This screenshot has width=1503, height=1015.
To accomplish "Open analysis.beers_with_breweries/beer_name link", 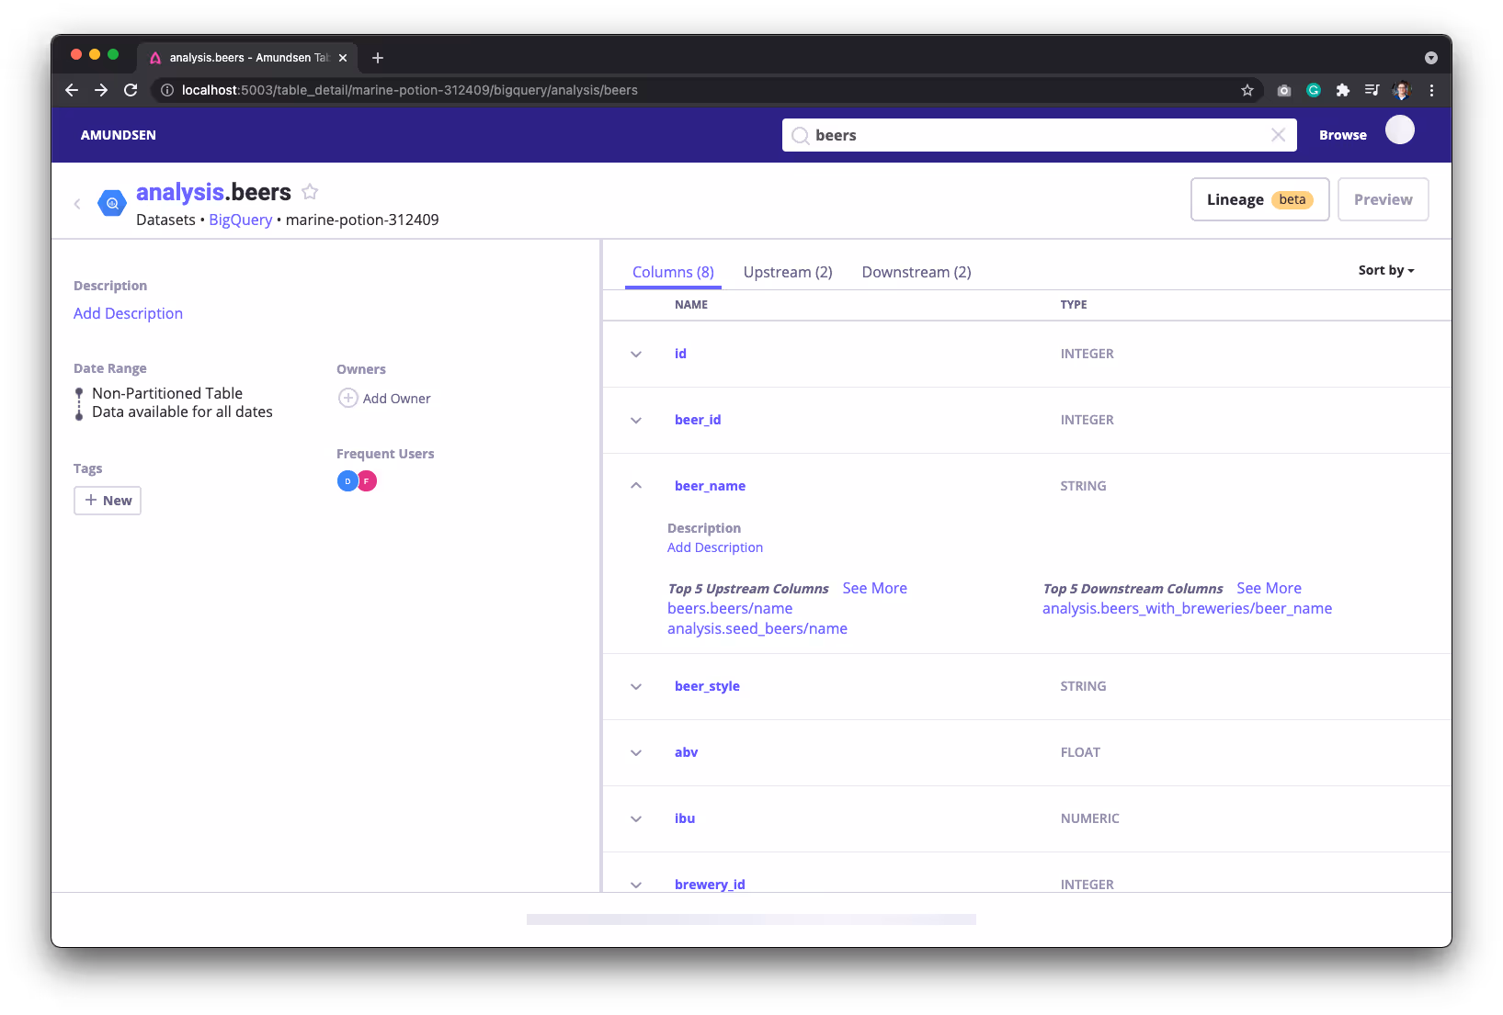I will [x=1187, y=608].
